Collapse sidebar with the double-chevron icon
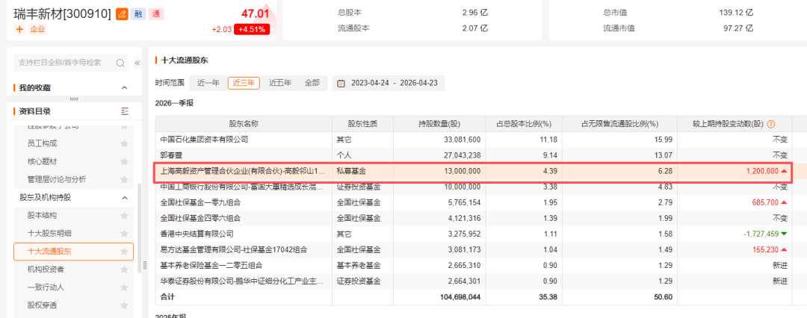The height and width of the screenshot is (318, 807). point(137,63)
